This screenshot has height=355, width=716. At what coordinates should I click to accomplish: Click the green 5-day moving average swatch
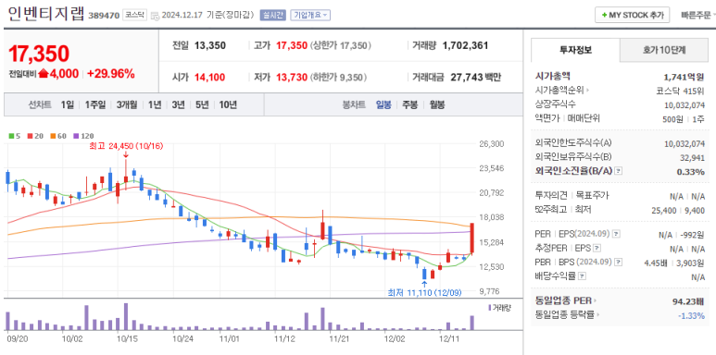click(10, 136)
